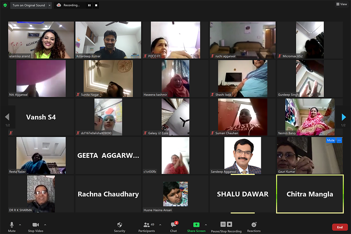Click the green Share Screen icon
Viewport: 351px width, 234px height.
(196, 225)
